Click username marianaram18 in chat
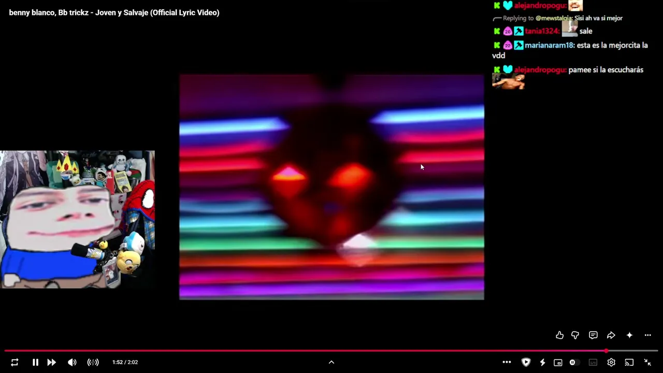663x373 pixels. 549,45
